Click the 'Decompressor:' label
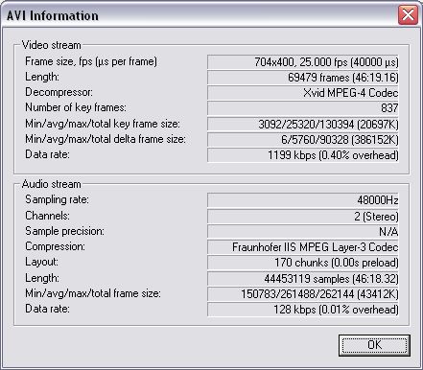423x370 pixels. [59, 92]
